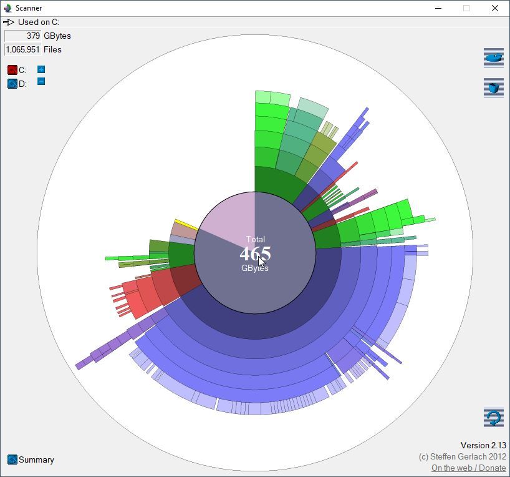Maximize the Scanner window
The width and height of the screenshot is (510, 477).
click(466, 8)
